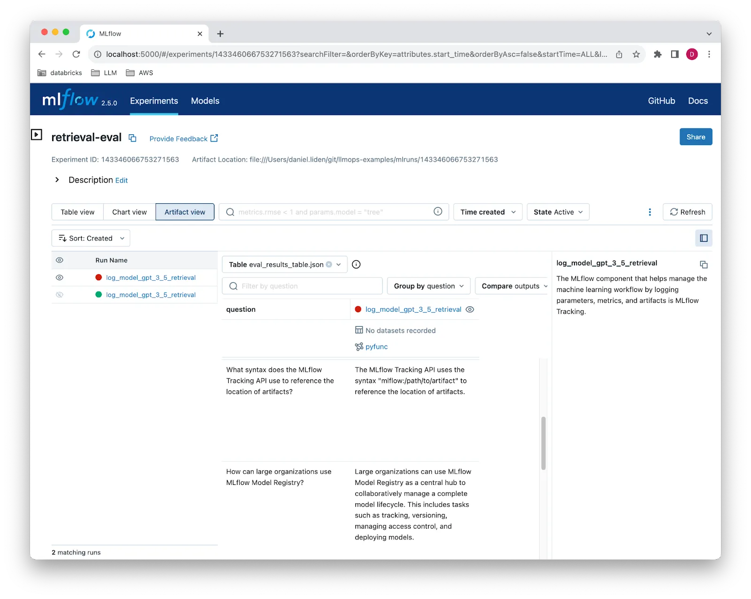Open the Time created dropdown
751x599 pixels.
(x=487, y=212)
